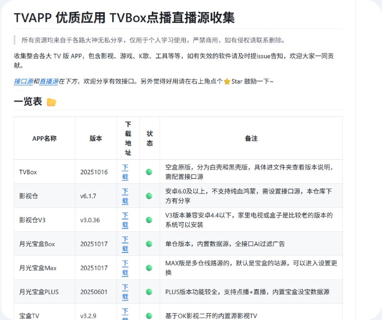Click the 所有资源均来自于 disclaimer quote
The height and width of the screenshot is (320, 382).
coord(153,40)
